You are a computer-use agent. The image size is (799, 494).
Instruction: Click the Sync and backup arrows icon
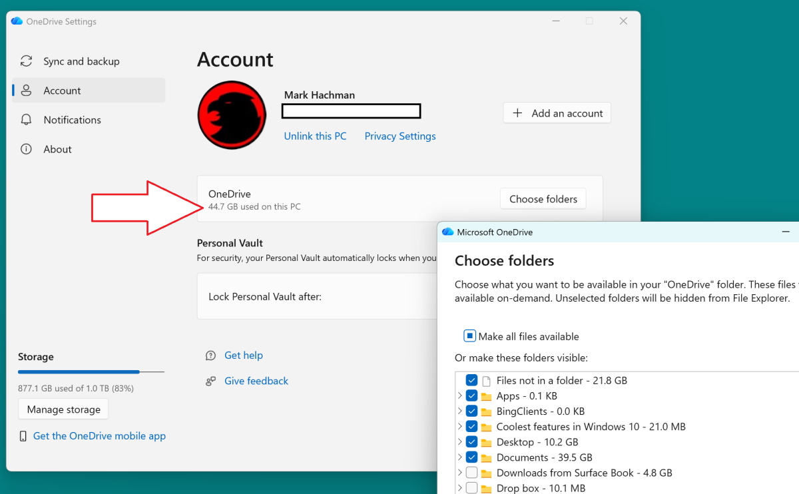(x=27, y=61)
